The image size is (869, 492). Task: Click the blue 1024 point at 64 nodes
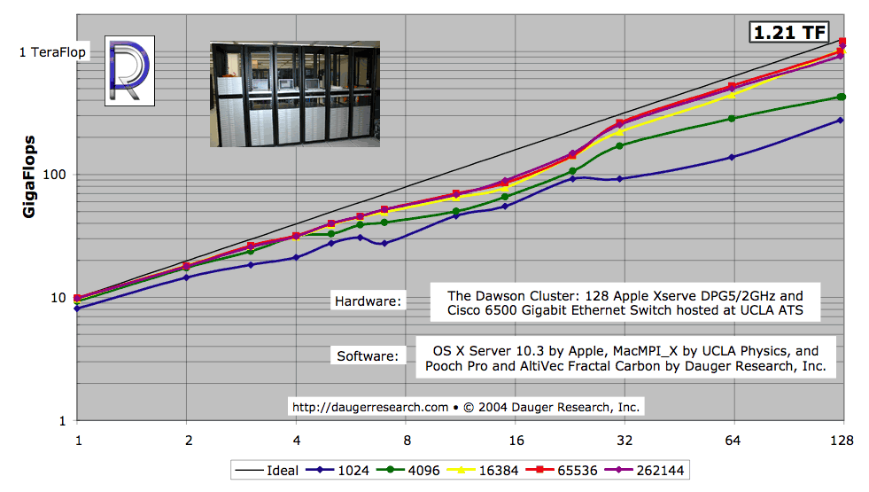pos(732,158)
